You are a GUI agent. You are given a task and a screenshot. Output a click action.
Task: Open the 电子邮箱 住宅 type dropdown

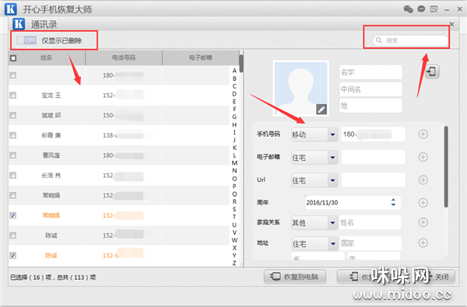pos(314,157)
